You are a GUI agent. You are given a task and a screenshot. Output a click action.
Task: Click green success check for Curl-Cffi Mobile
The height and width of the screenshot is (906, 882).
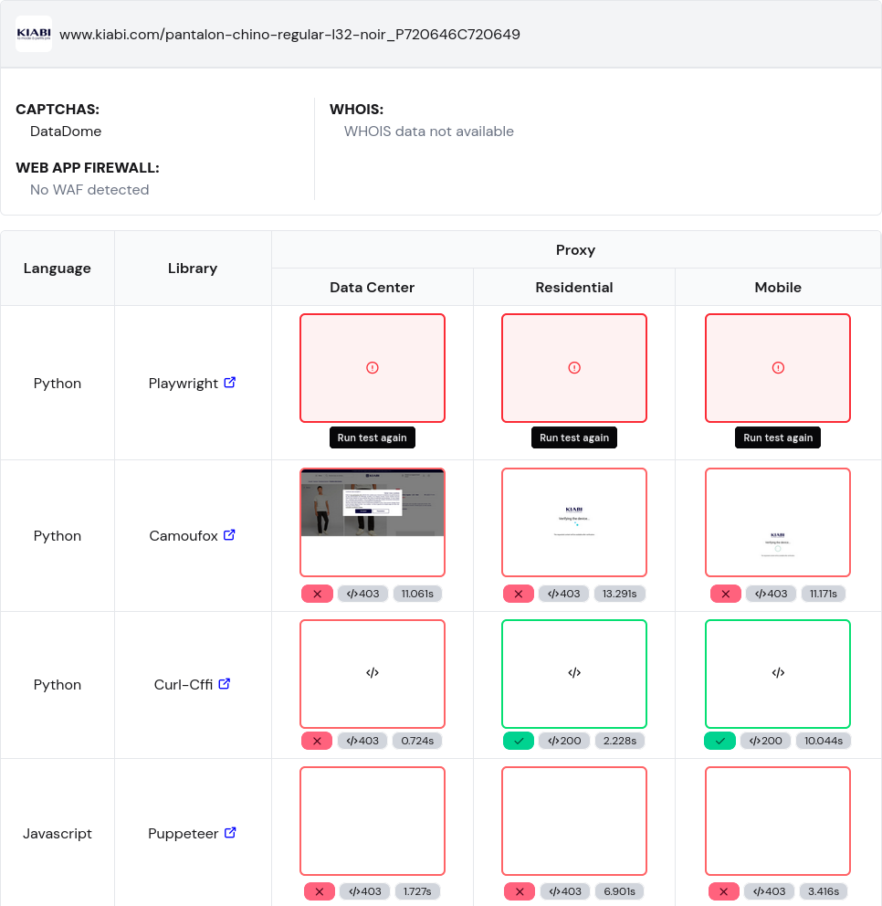[719, 741]
